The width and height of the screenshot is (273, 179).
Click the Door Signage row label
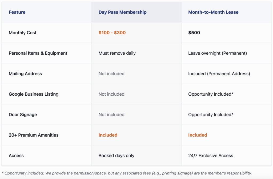[x=23, y=115]
